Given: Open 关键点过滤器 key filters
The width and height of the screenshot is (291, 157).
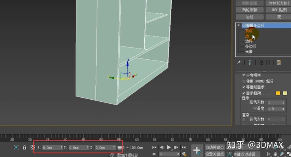Looking at the screenshot, I should [247, 154].
